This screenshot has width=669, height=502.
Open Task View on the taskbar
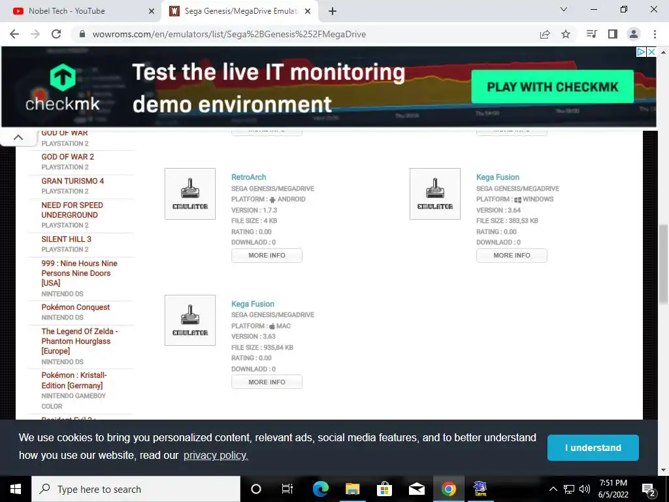tap(287, 489)
